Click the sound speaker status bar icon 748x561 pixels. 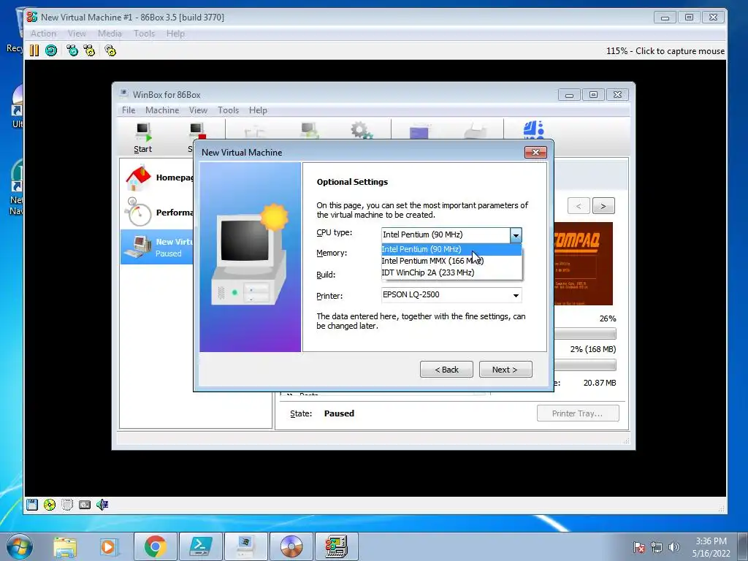102,505
